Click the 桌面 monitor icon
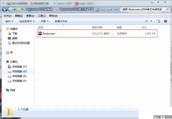This screenshot has height=119, width=172. [x=9, y=38]
